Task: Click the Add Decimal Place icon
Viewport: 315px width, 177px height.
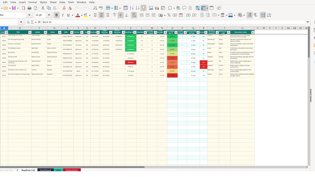Action: point(188,15)
